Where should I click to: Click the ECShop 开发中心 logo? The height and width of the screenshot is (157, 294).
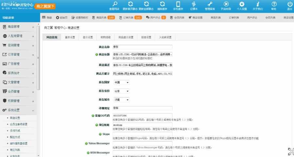click(x=17, y=5)
